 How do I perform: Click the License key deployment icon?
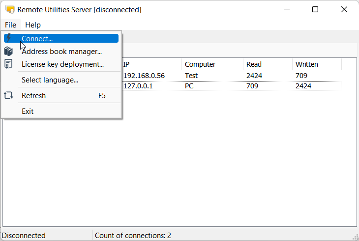[8, 64]
